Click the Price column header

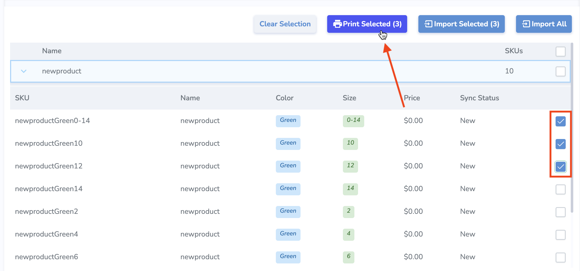pyautogui.click(x=412, y=98)
